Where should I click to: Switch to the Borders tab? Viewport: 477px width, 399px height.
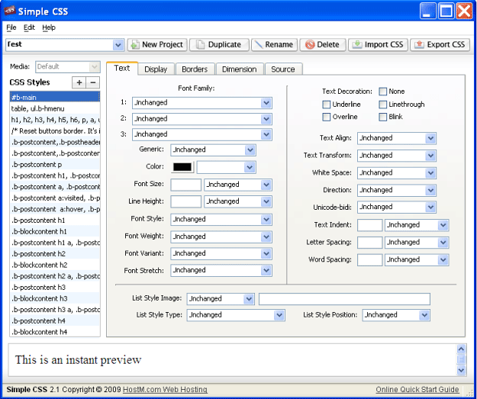(195, 69)
